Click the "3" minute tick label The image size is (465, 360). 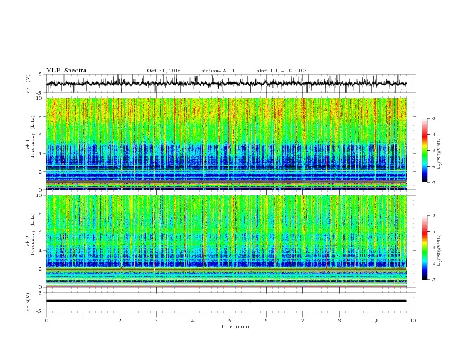156,321
